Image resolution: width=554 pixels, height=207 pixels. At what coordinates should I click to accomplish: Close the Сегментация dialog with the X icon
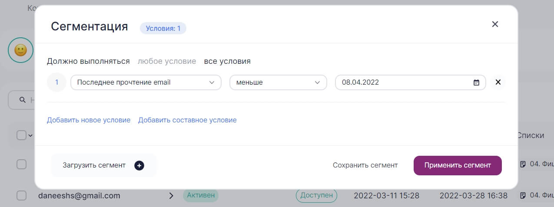point(495,24)
